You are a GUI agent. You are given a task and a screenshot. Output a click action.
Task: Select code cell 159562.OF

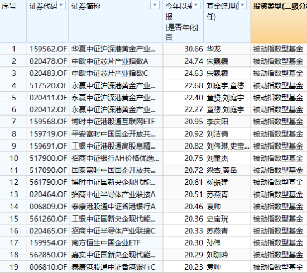48,49
